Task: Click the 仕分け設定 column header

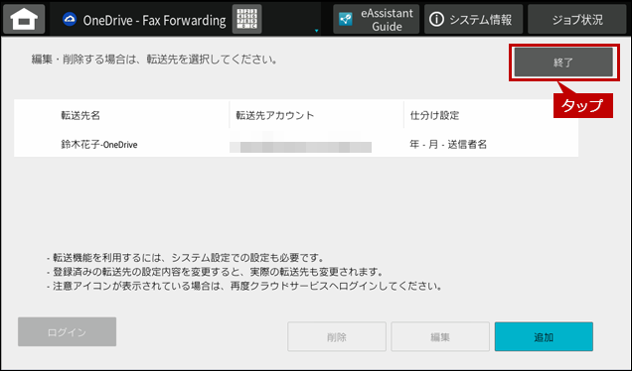Action: pos(434,115)
